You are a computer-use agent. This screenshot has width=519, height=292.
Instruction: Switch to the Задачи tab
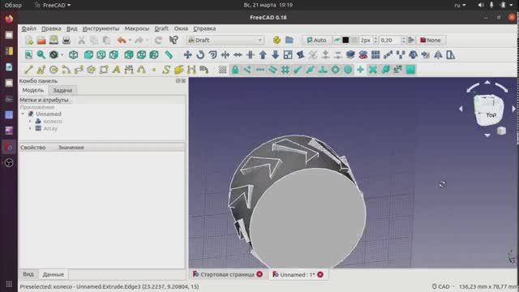pos(62,90)
